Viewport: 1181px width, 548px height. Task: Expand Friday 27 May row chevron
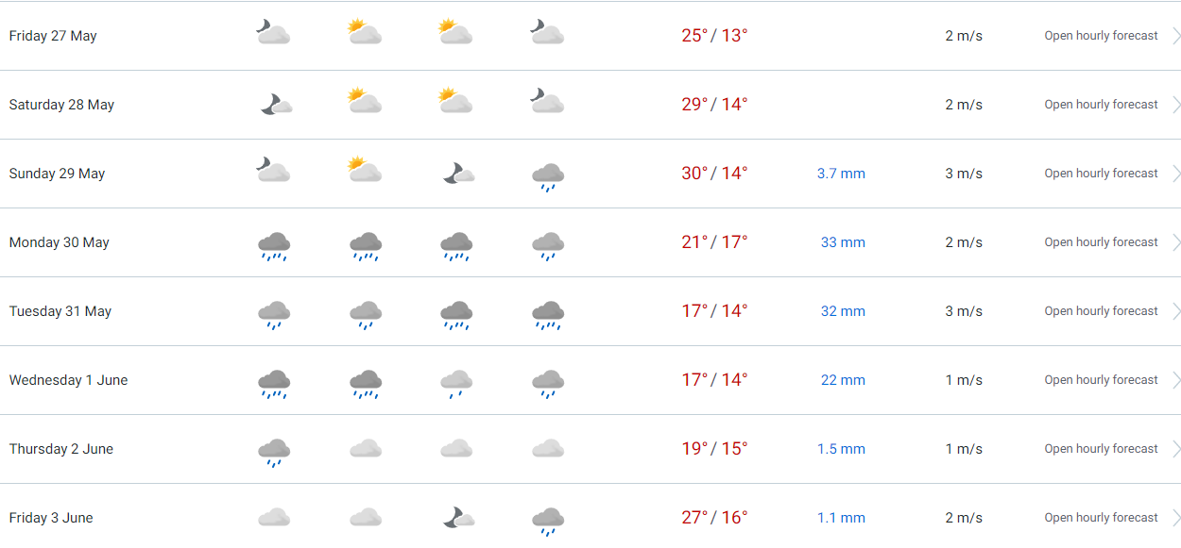[x=1176, y=36]
